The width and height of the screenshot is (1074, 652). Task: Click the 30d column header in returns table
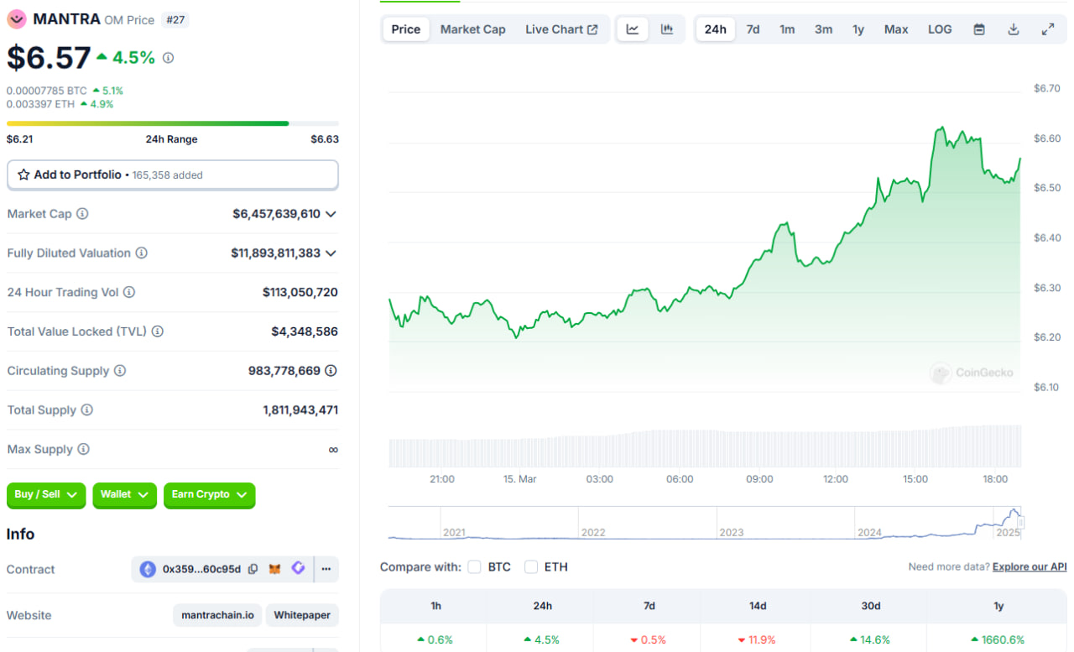click(871, 606)
